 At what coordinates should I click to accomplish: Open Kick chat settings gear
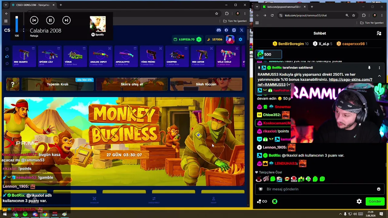click(x=359, y=201)
